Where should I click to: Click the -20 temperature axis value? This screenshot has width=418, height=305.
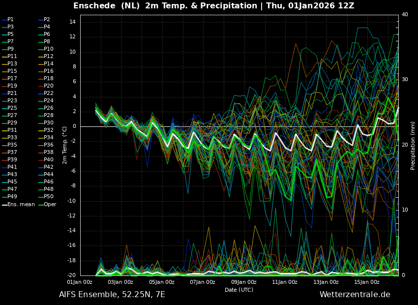coord(71,275)
